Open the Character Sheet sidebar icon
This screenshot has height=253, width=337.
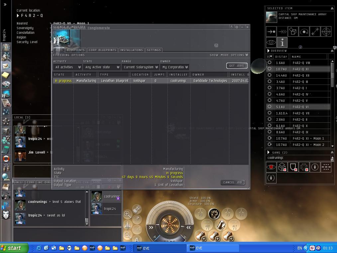point(6,47)
